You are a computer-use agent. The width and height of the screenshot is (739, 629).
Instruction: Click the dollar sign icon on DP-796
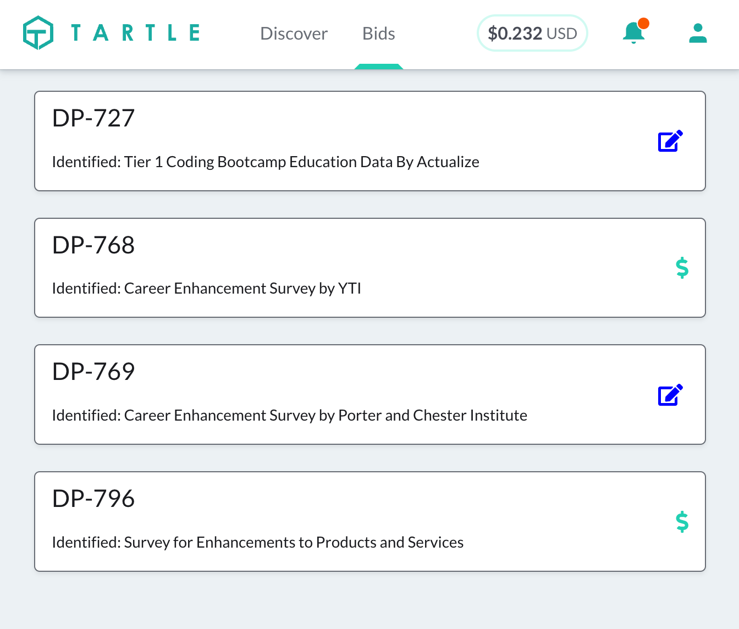[682, 521]
